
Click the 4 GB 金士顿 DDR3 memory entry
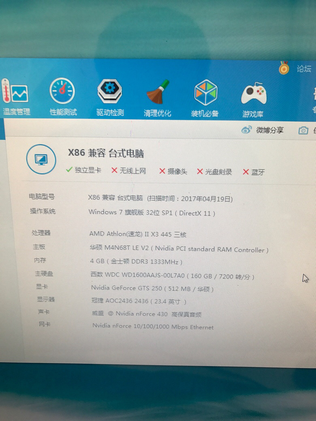point(136,262)
